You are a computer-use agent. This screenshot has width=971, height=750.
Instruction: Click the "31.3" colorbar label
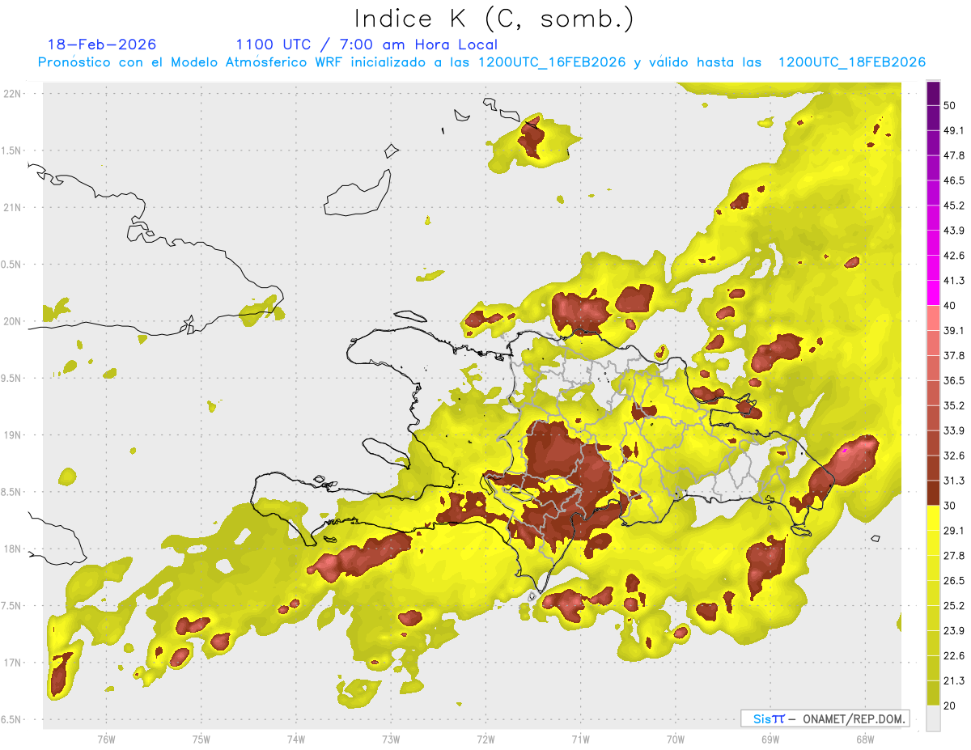click(955, 481)
